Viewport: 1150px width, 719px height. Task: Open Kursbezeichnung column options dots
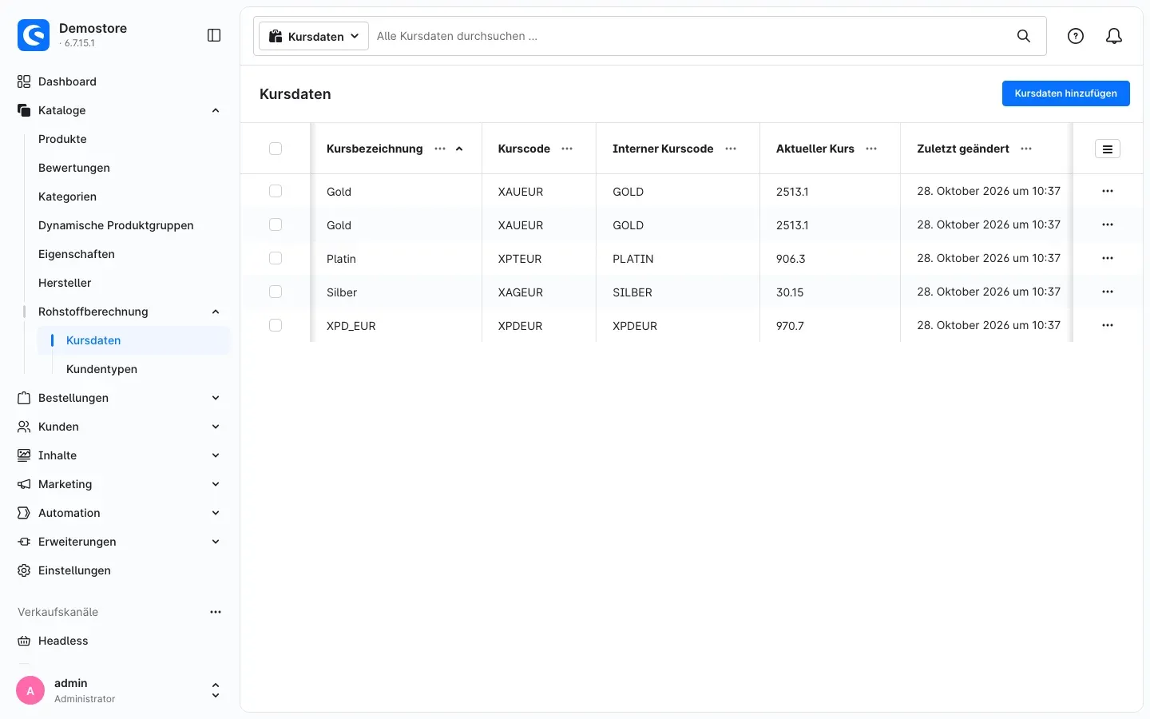click(440, 149)
